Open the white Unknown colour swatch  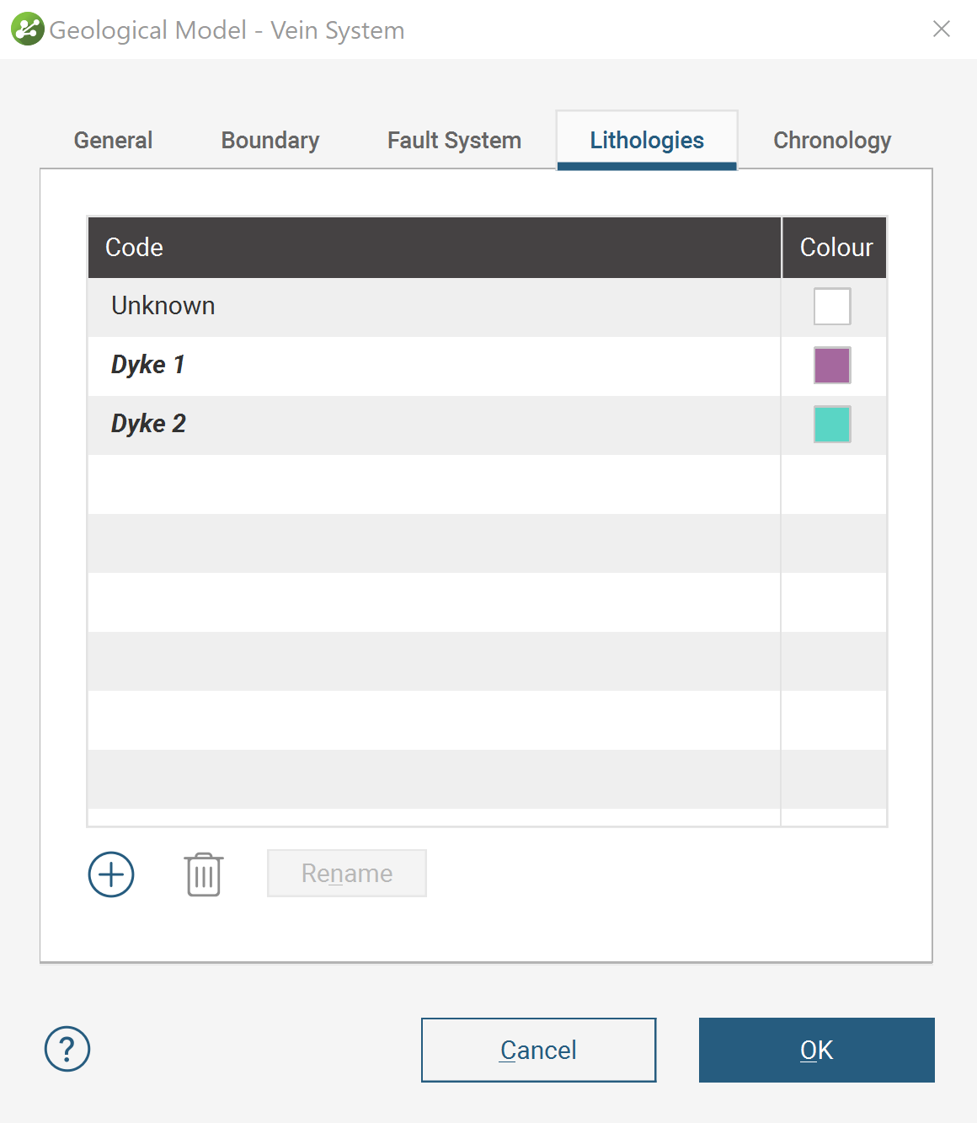point(832,307)
